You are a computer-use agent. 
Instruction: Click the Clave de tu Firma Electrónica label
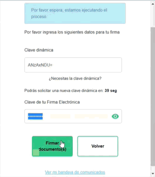tap(52, 102)
